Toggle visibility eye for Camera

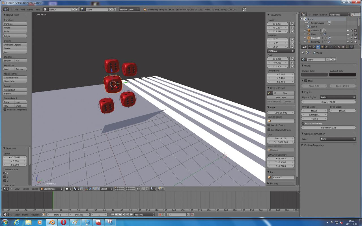[x=348, y=31]
